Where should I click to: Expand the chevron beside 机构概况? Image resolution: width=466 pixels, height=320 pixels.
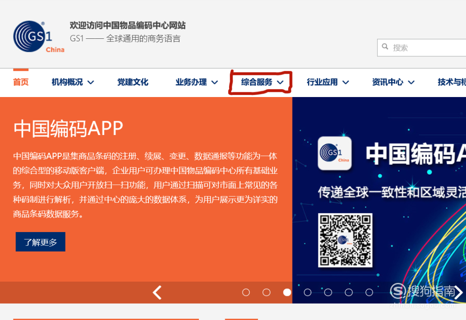tap(91, 82)
